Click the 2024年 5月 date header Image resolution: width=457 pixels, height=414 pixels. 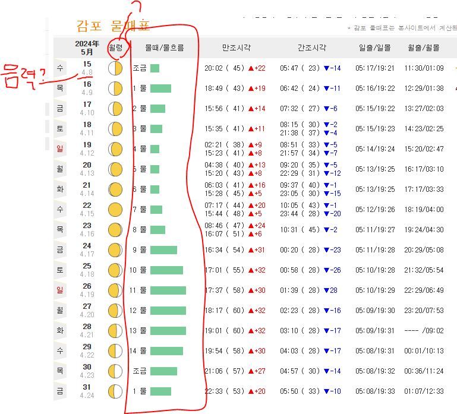(x=87, y=48)
